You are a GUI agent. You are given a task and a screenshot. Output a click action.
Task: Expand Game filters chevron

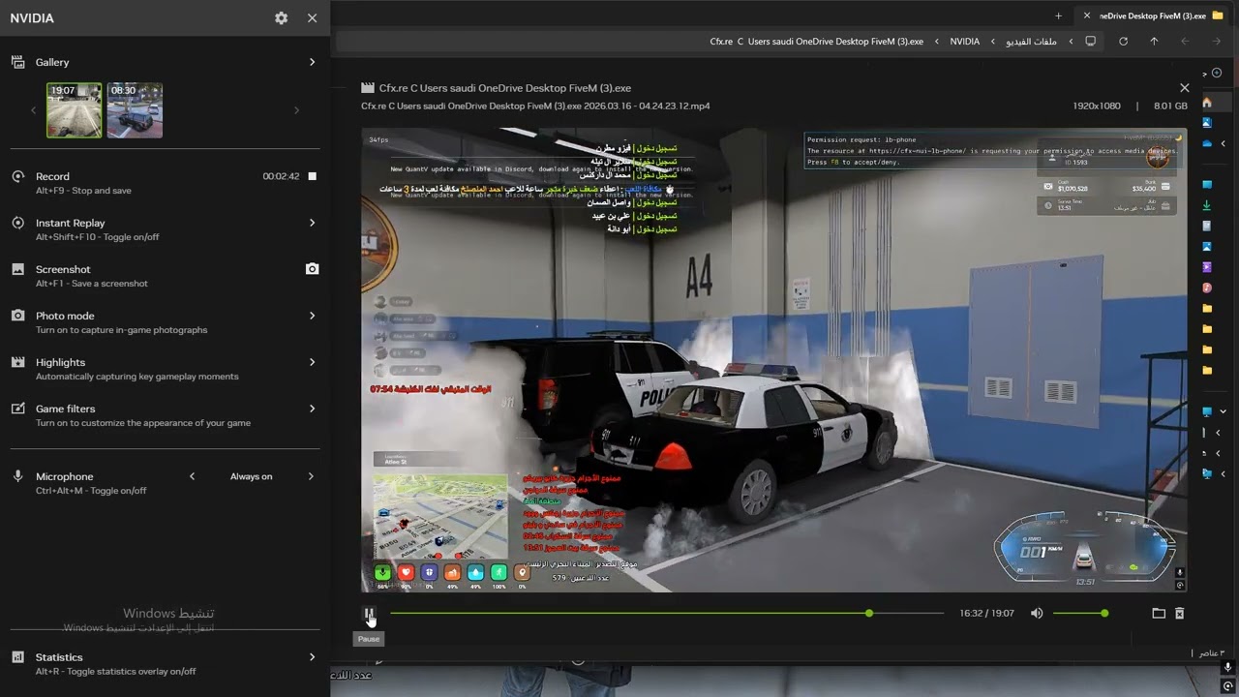[312, 409]
